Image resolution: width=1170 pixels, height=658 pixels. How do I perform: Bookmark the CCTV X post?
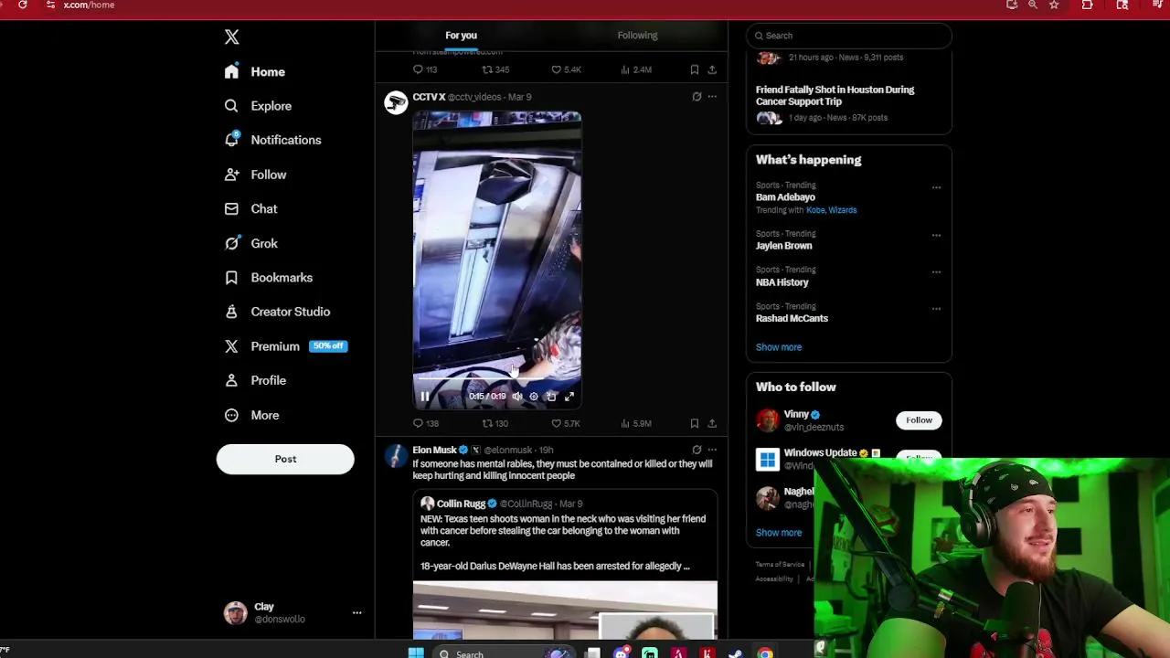[x=695, y=423]
